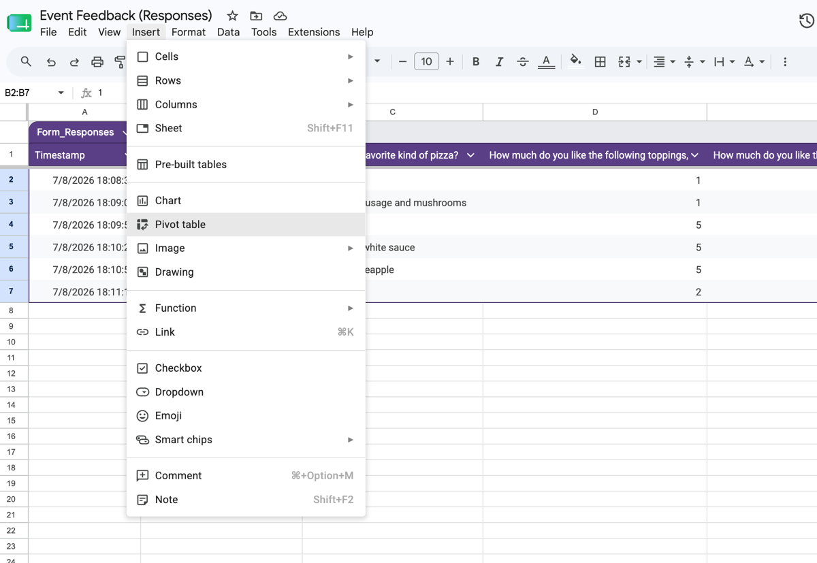Redo the last action
Viewport: 817px width, 563px height.
tap(74, 62)
